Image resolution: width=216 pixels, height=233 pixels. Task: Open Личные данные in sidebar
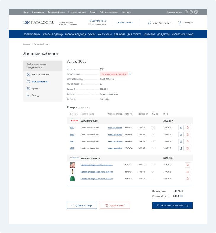pyautogui.click(x=41, y=75)
